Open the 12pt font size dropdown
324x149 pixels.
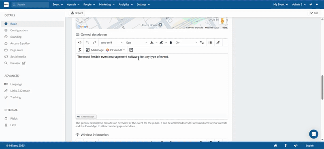point(136,43)
